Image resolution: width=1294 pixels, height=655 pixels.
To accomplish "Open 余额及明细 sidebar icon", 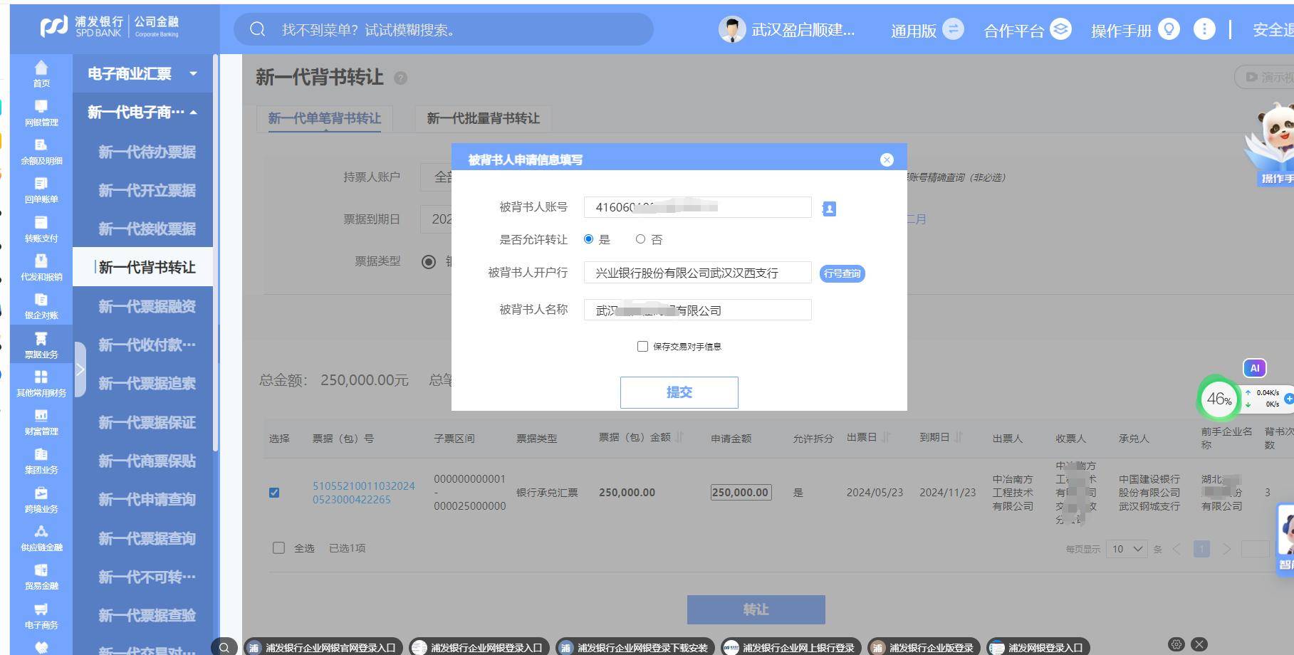I will pyautogui.click(x=41, y=151).
